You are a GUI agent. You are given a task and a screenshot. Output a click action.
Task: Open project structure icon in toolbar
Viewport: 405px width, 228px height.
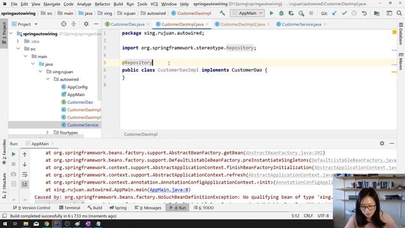point(377,13)
